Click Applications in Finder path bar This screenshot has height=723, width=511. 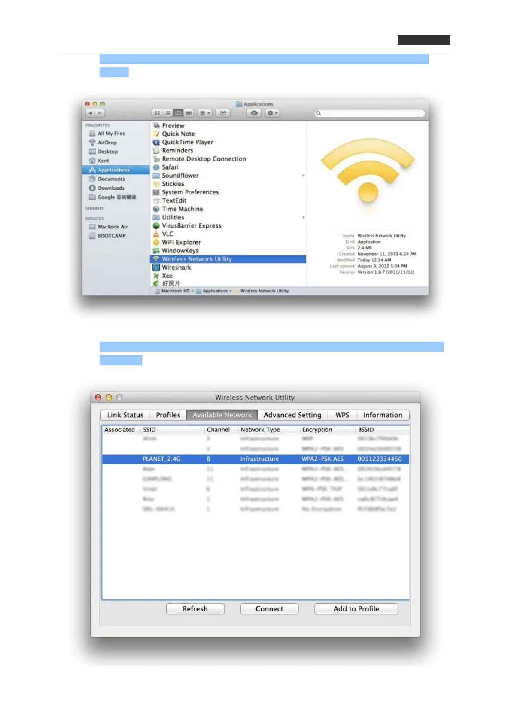pos(212,291)
